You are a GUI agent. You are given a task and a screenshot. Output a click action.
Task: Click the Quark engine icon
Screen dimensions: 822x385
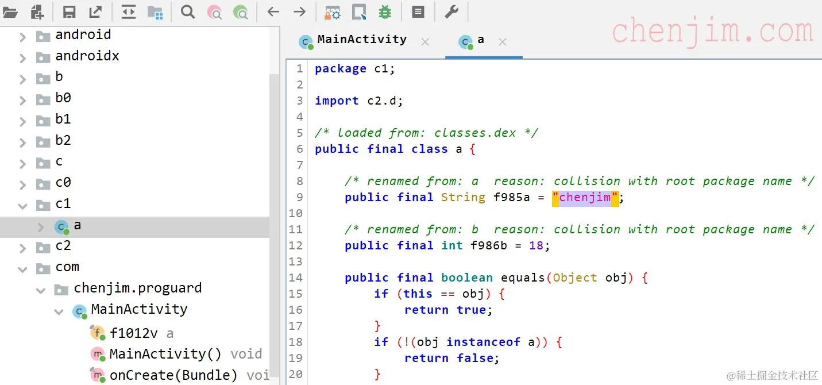click(360, 11)
